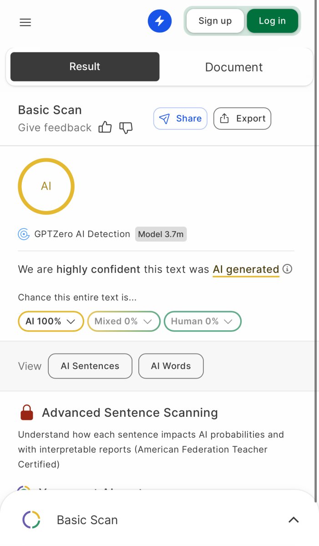The width and height of the screenshot is (319, 546).
Task: Click the Basic Scan circular logo icon
Action: pos(31,520)
